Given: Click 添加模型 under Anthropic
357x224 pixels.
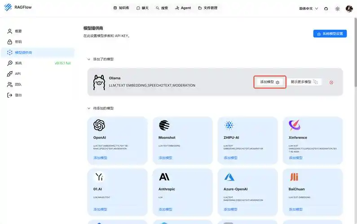Looking at the screenshot, I should [165, 209].
